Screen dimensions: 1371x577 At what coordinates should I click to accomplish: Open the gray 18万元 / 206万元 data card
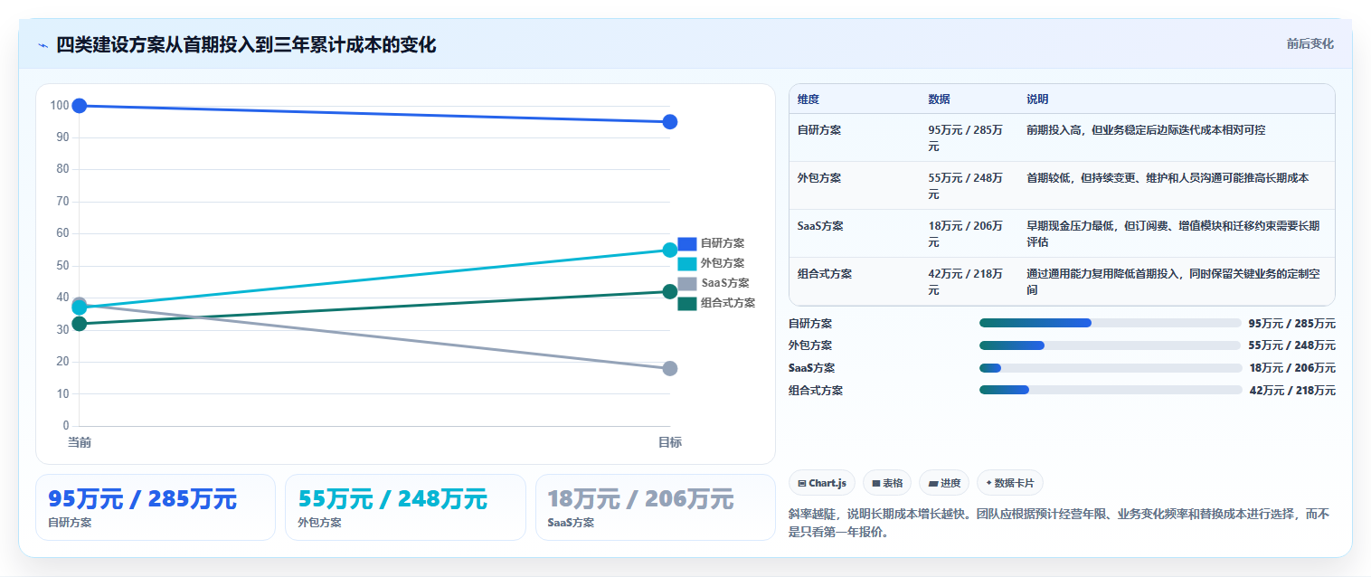click(656, 507)
